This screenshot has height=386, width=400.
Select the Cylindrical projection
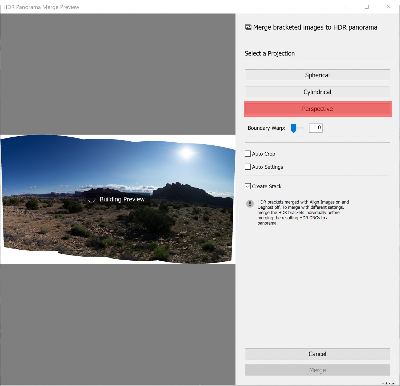click(x=317, y=92)
